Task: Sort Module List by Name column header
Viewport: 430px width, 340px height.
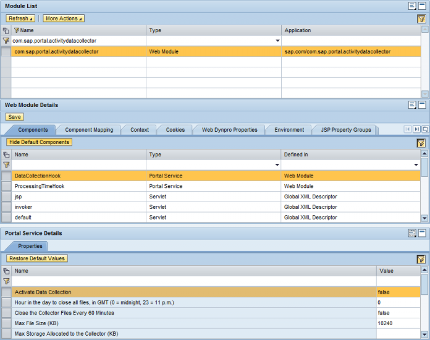Action: tap(78, 30)
